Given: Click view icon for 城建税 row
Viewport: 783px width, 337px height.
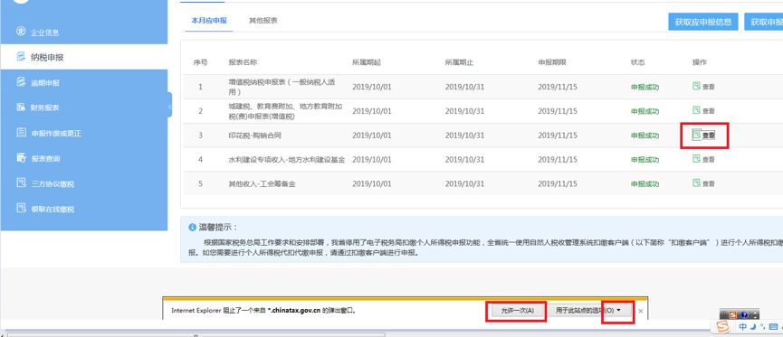Looking at the screenshot, I should tap(696, 109).
